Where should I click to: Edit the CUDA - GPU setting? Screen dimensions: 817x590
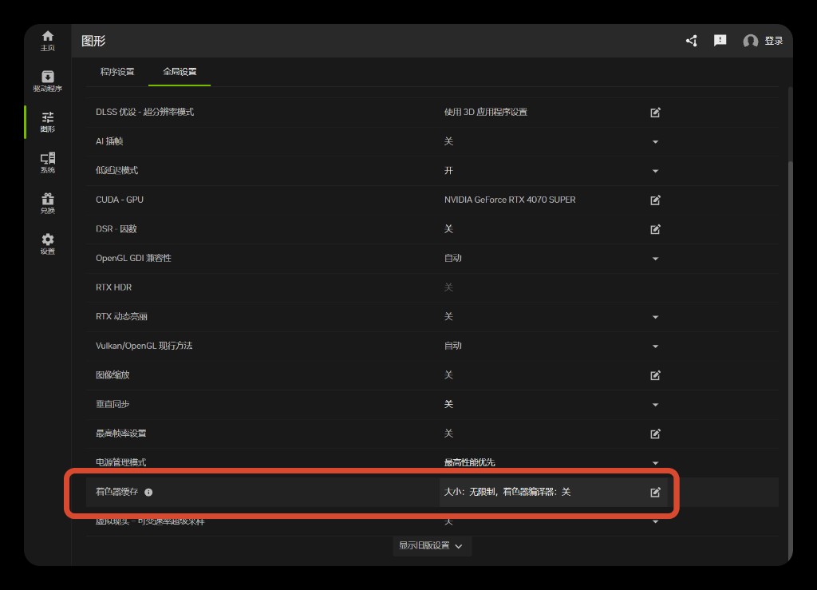(655, 200)
